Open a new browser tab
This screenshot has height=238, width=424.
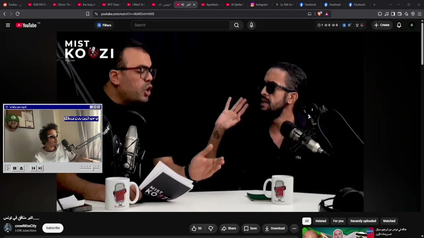pos(374,5)
